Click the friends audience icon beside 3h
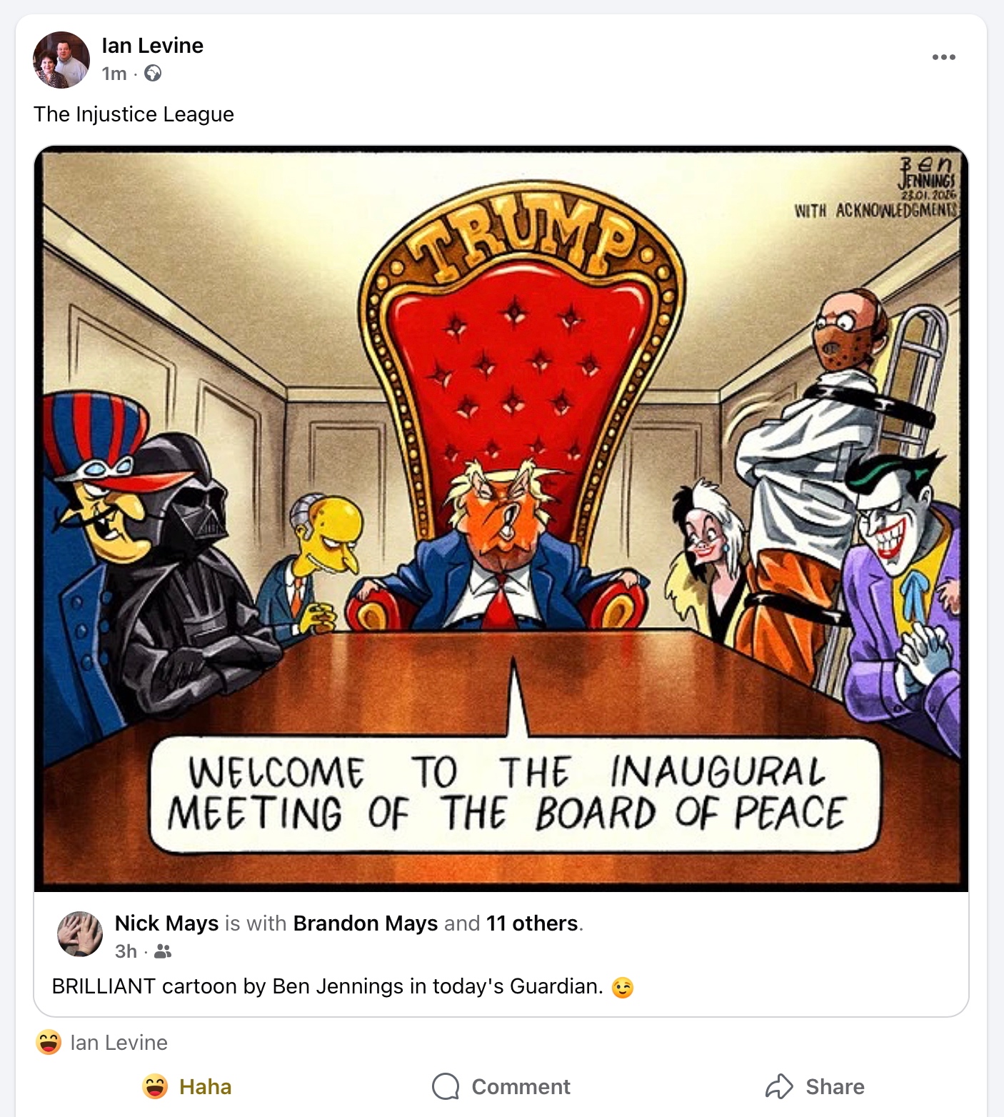This screenshot has width=1004, height=1117. pos(163,951)
